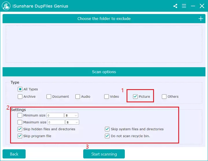Screen dimensions: 208x161
Task: Enable the Archive file type
Action: (20, 97)
